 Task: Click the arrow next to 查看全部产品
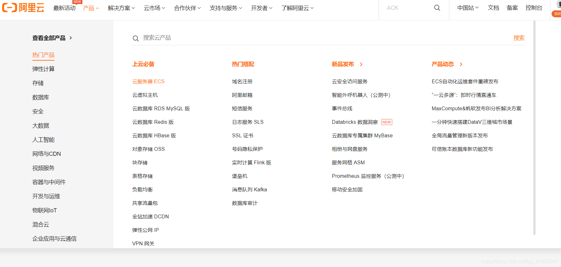(71, 38)
